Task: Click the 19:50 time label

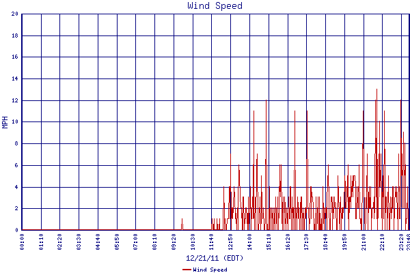Action: (344, 242)
